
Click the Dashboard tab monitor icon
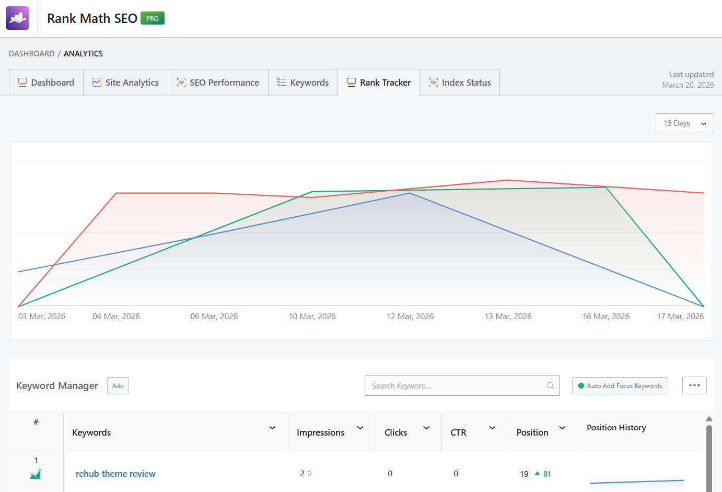click(x=22, y=83)
